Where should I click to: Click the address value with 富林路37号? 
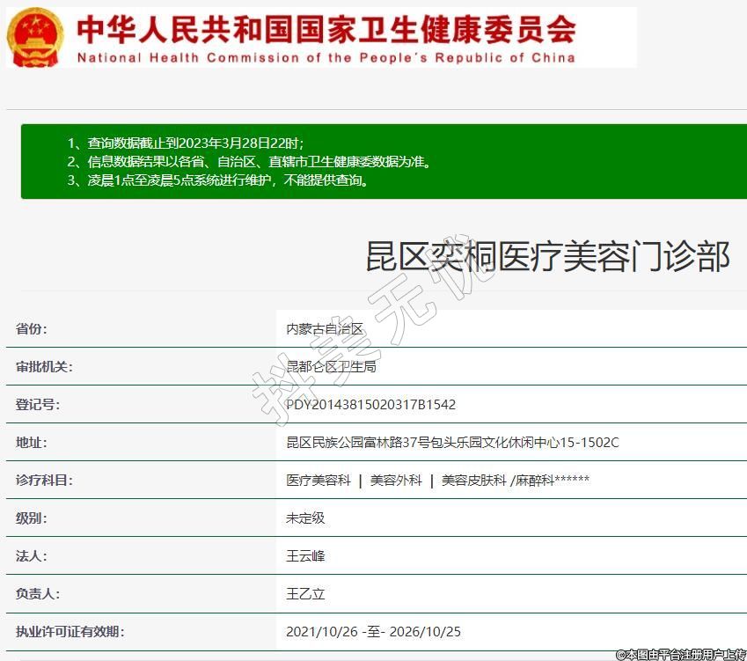tap(452, 442)
